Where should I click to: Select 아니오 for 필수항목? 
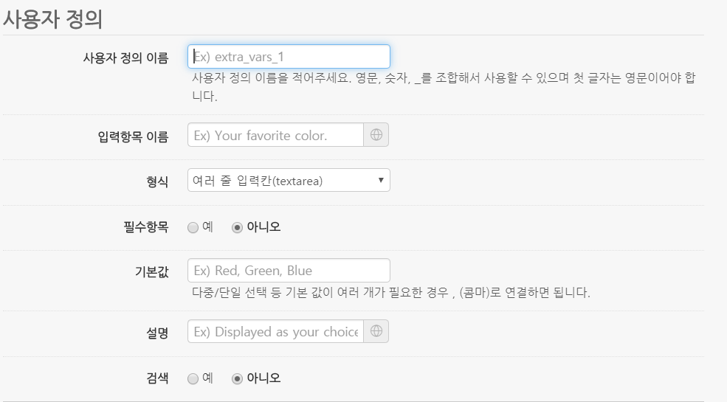click(237, 227)
